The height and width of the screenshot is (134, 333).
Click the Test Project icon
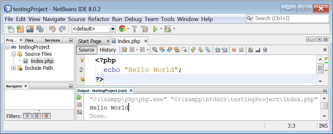pos(168,29)
